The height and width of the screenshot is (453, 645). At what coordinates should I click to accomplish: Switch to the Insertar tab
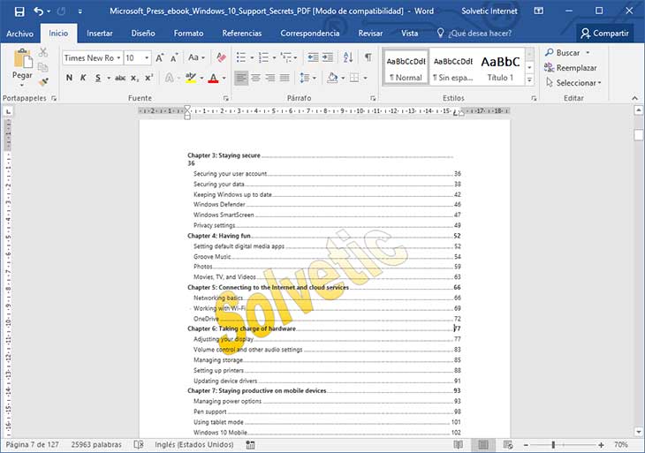point(100,34)
